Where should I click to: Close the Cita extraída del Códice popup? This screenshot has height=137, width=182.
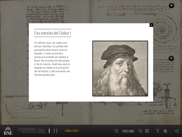tap(151, 25)
